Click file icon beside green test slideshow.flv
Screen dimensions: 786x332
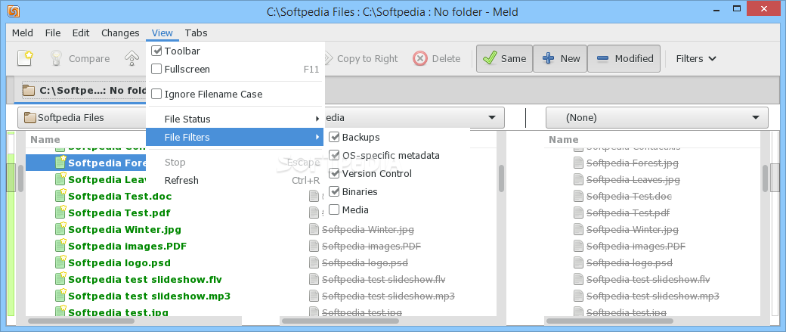(x=60, y=279)
